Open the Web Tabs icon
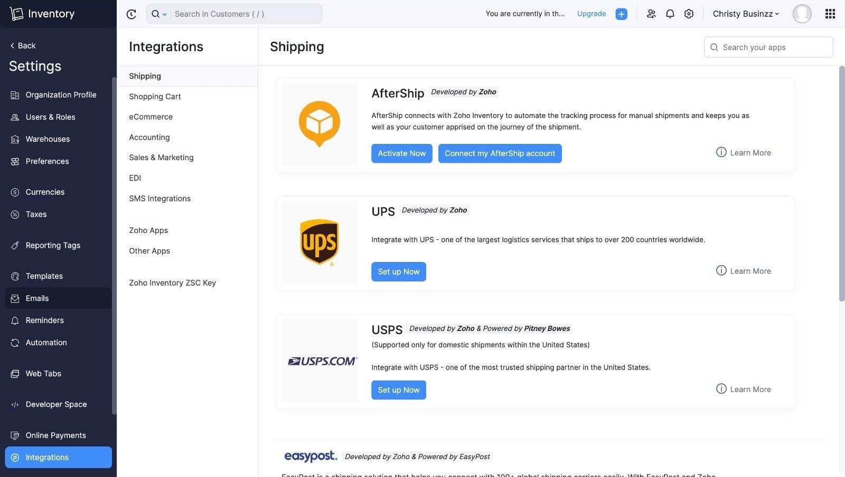Image resolution: width=845 pixels, height=477 pixels. (14, 373)
